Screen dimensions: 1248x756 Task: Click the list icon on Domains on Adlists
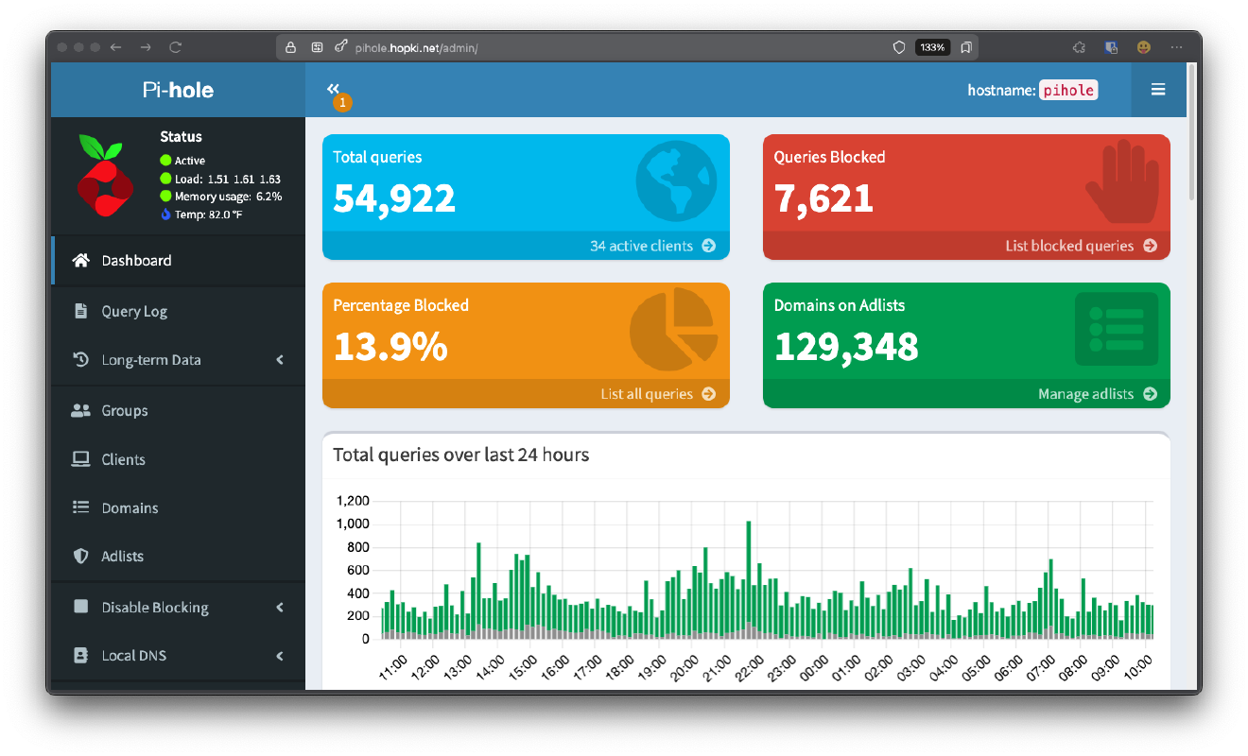pos(1116,329)
